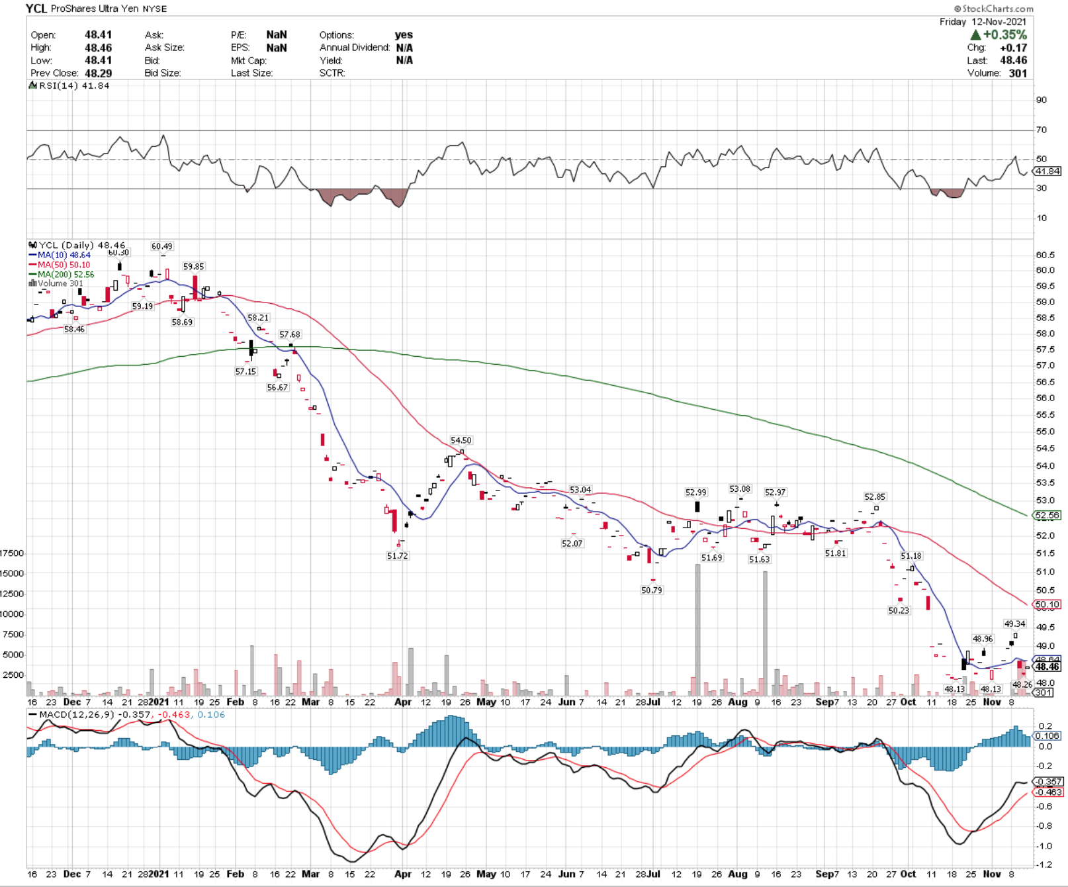
Task: Click the 59.85 price annotation
Action: point(194,266)
